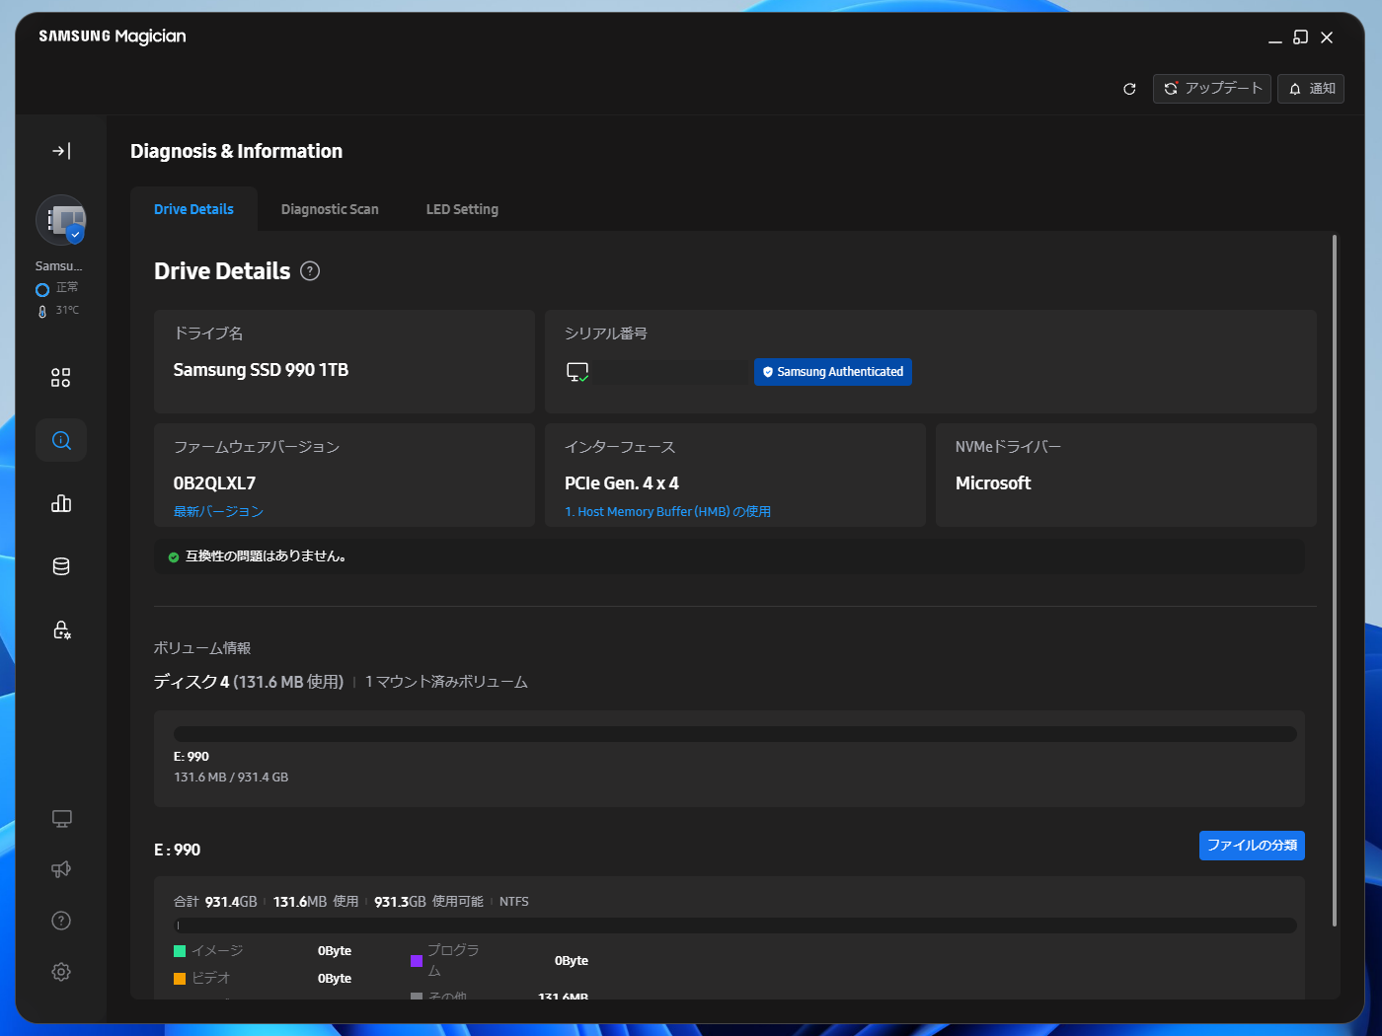The width and height of the screenshot is (1382, 1036).
Task: Open the 最新バージョン firmware link
Action: click(218, 511)
